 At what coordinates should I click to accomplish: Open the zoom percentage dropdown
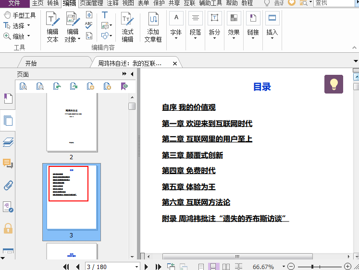tap(284, 266)
